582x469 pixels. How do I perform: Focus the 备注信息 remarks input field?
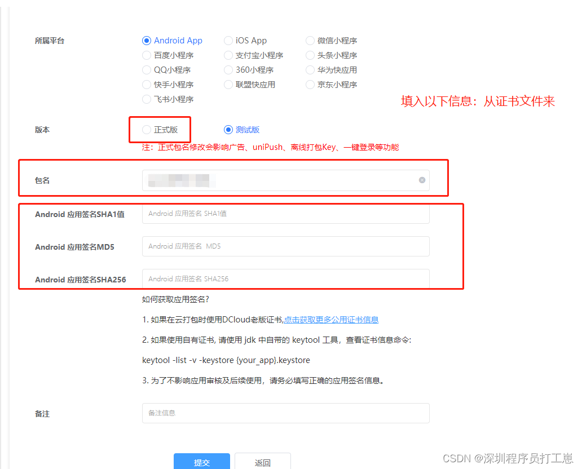click(x=286, y=413)
